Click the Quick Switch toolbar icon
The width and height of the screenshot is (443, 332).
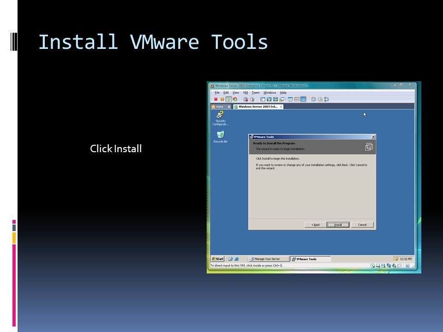tap(275, 100)
